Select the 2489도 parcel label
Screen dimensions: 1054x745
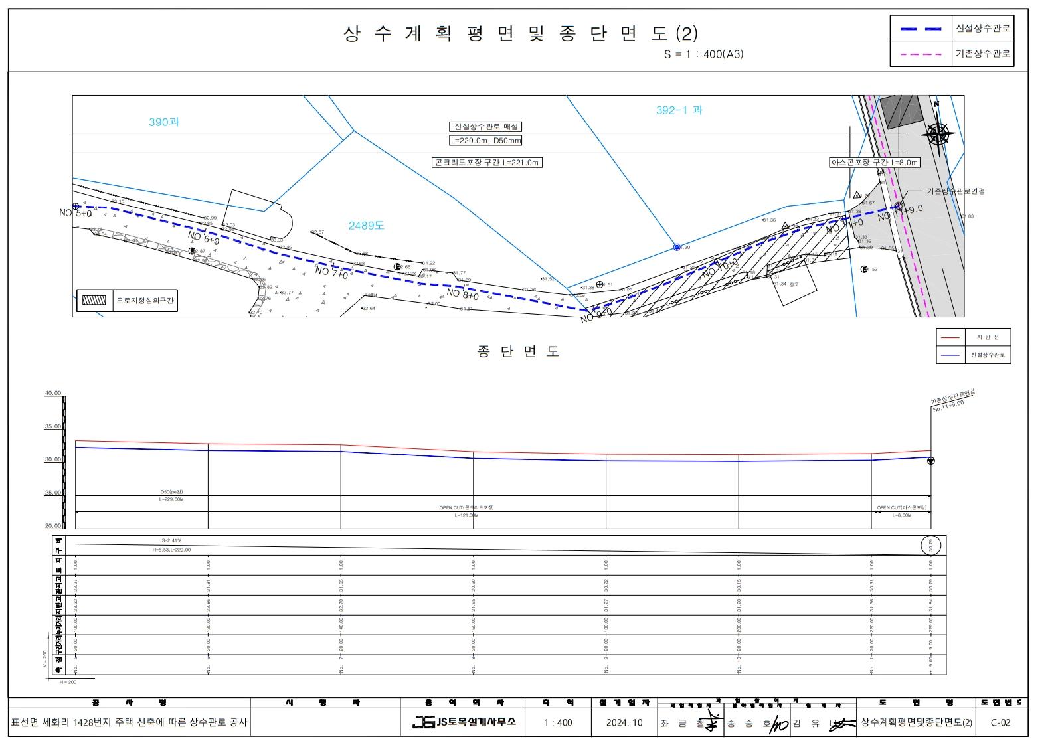click(367, 226)
